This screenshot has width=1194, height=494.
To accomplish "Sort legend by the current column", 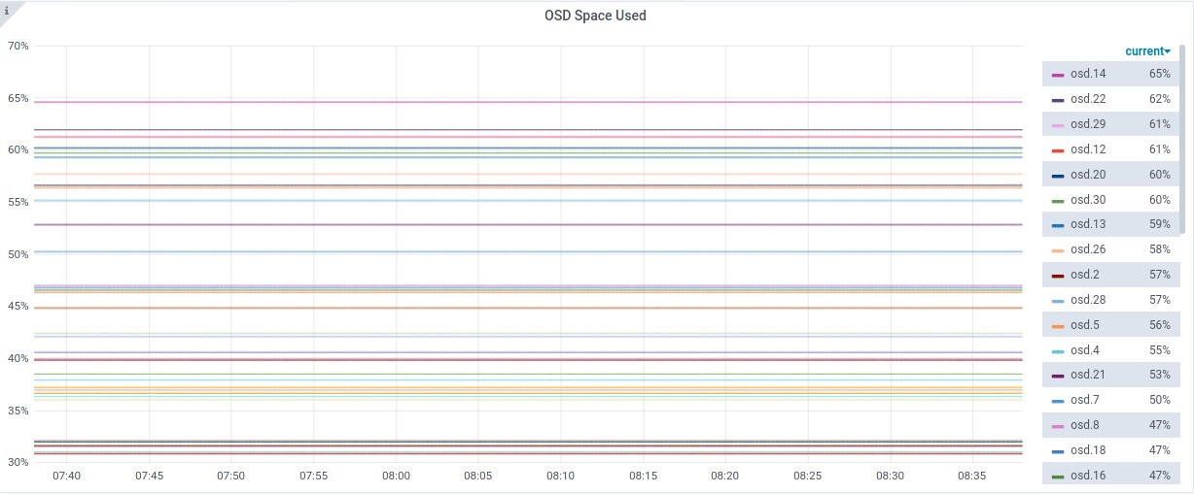I will tap(1147, 50).
